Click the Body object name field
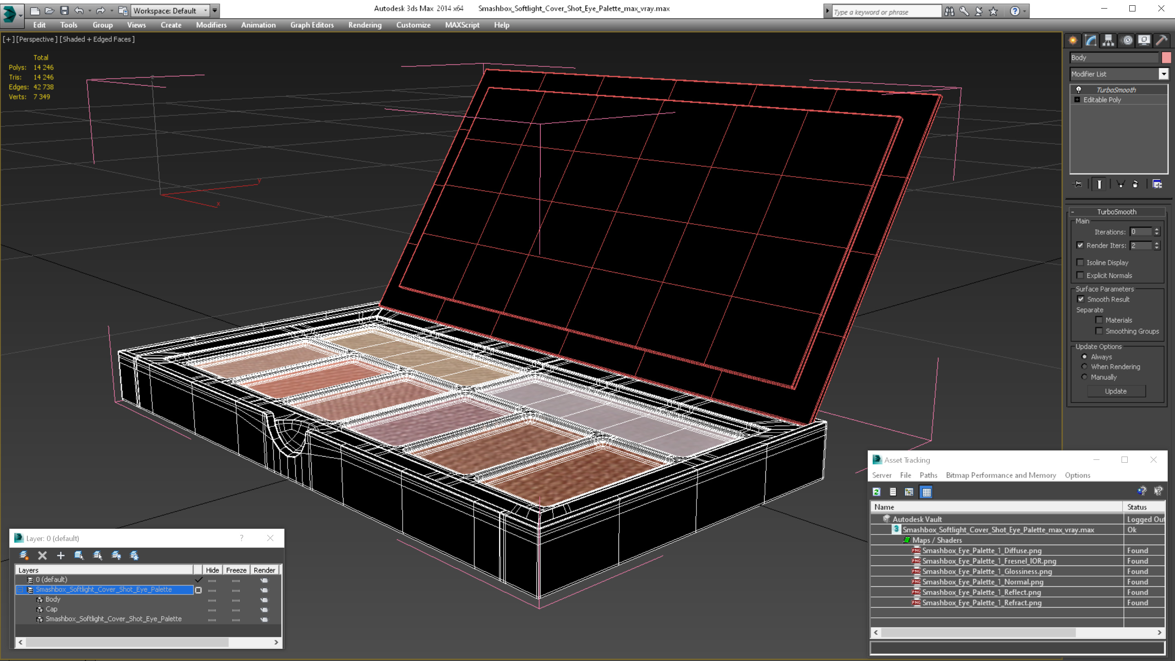Screen dimensions: 1175x661 point(1114,58)
